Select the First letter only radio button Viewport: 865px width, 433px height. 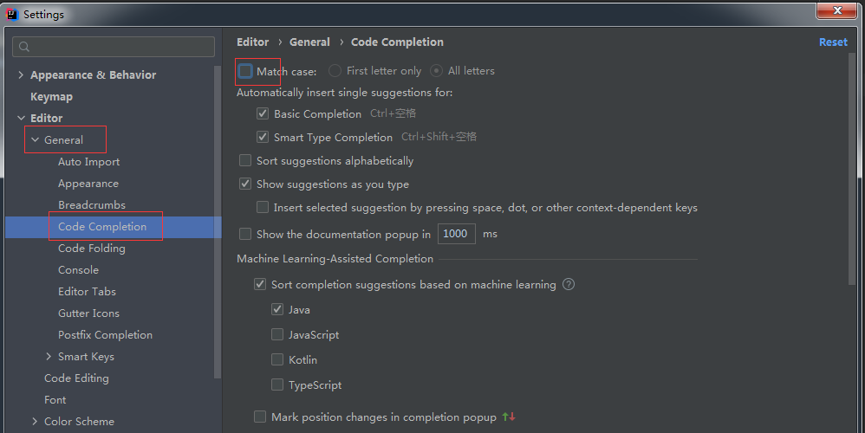(x=335, y=71)
